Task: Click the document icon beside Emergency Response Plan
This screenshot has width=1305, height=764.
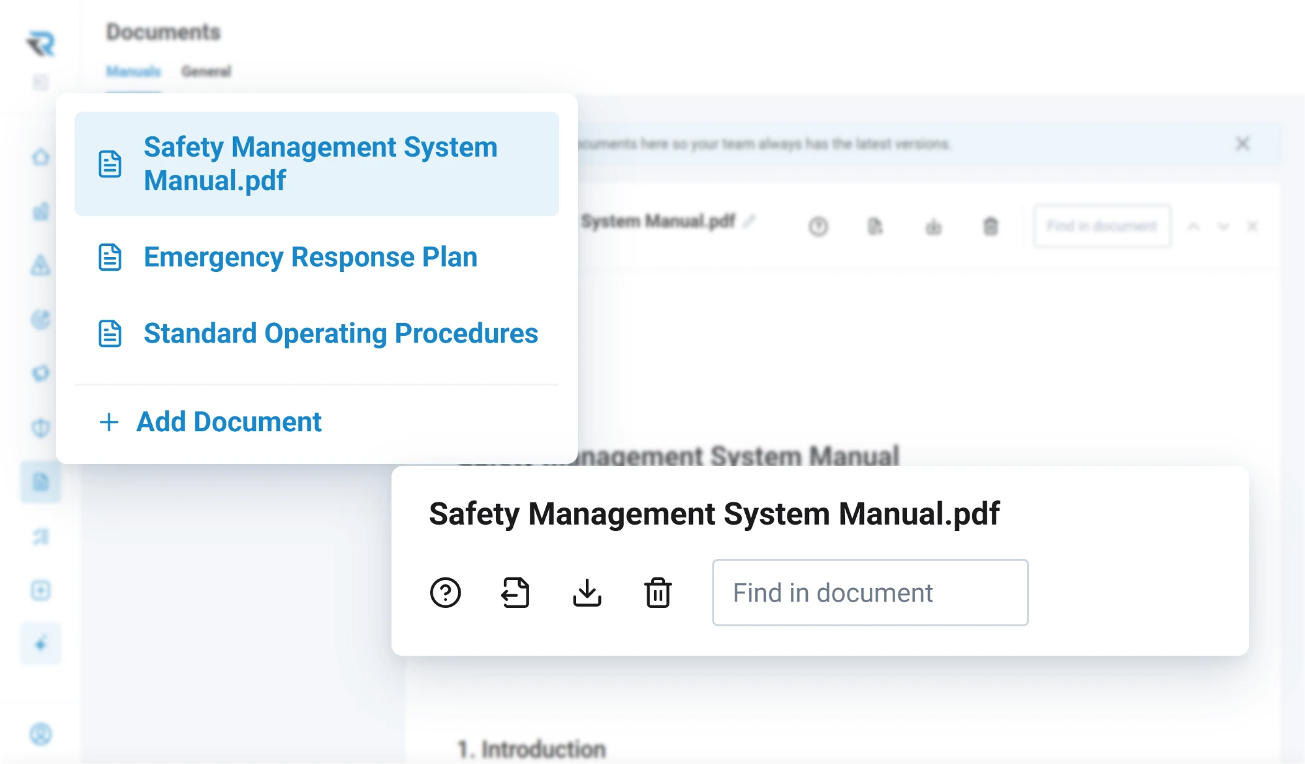Action: [x=110, y=257]
